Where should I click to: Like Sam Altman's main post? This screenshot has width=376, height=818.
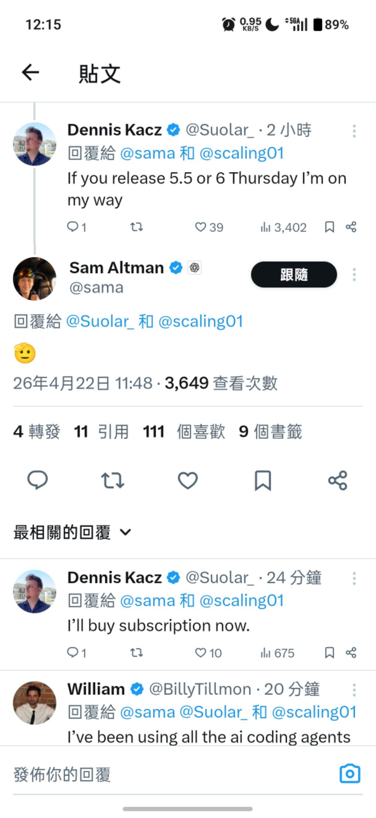point(187,480)
